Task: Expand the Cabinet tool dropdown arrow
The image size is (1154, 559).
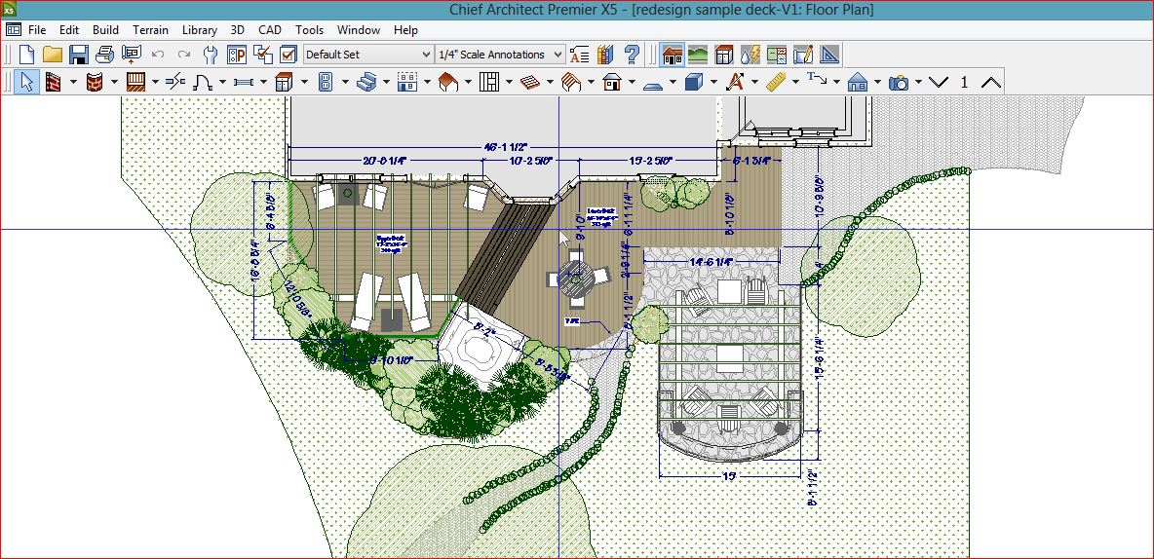Action: tap(305, 82)
